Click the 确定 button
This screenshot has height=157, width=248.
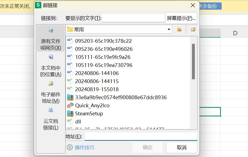pos(148,148)
